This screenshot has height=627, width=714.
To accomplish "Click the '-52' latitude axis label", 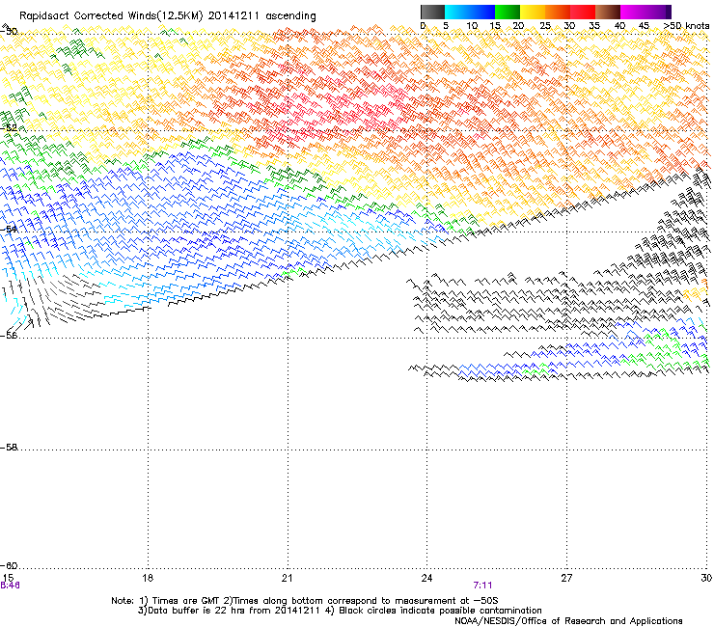I will 9,128.
